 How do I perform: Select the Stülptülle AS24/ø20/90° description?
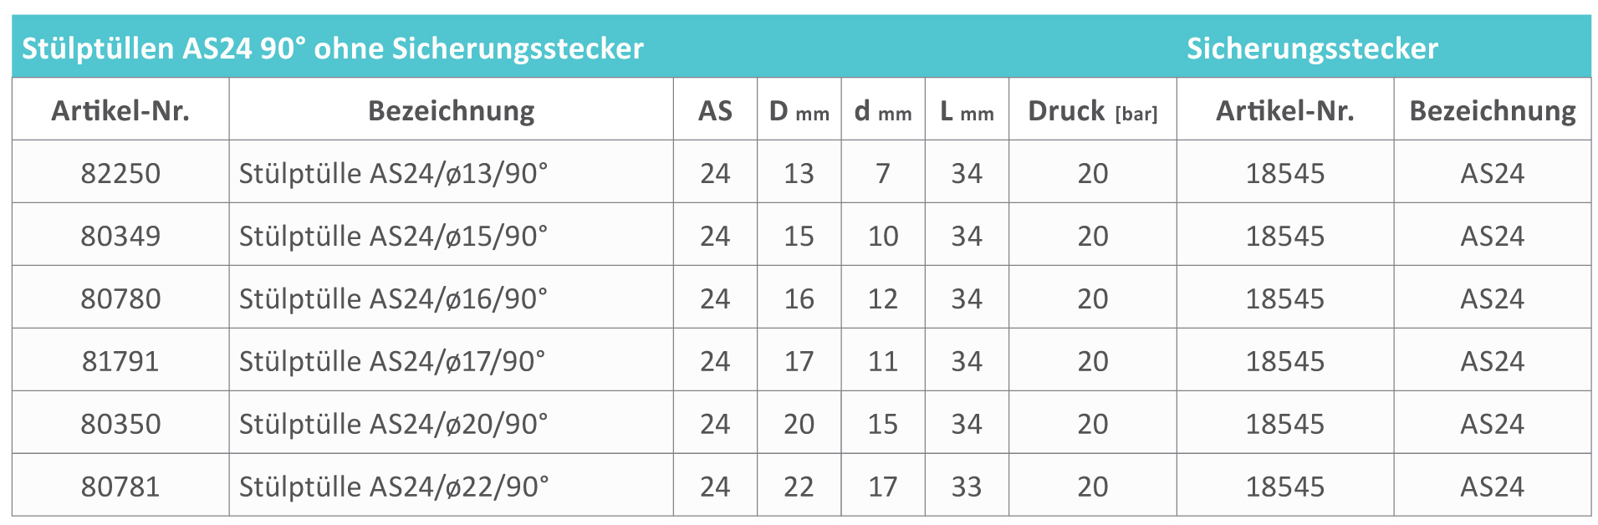click(393, 424)
